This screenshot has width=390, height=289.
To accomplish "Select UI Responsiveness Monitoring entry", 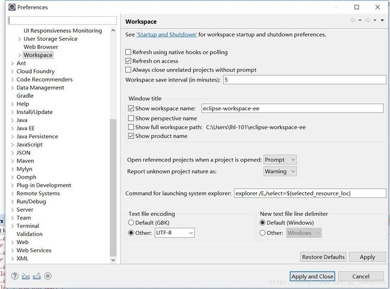I will coord(62,31).
